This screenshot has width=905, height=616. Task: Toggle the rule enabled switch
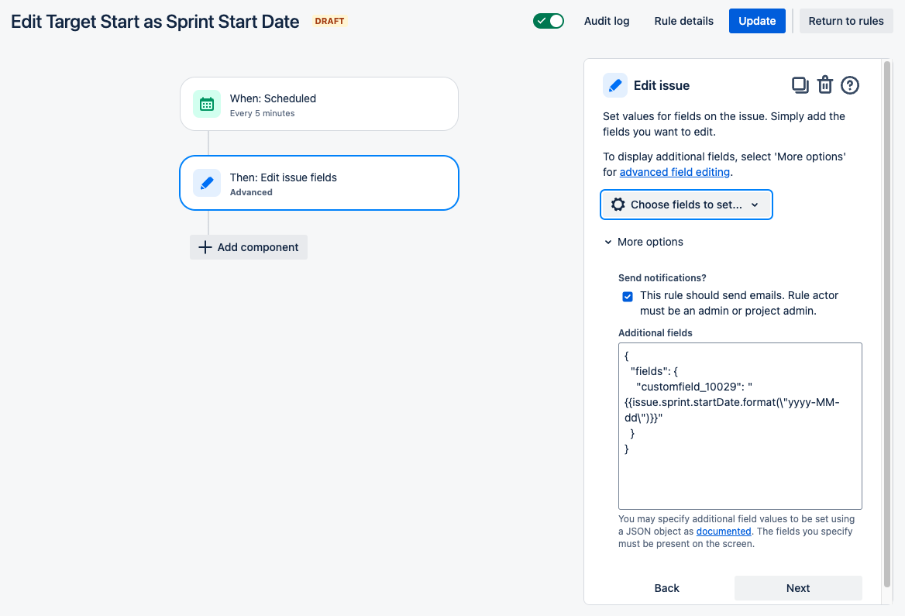point(549,21)
